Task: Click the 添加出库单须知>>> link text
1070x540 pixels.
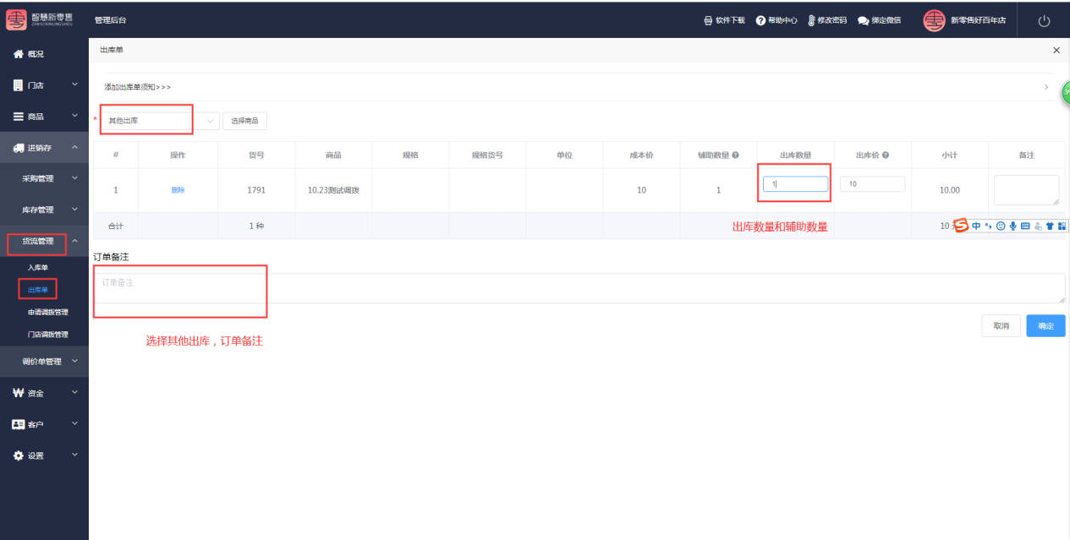Action: tap(138, 87)
